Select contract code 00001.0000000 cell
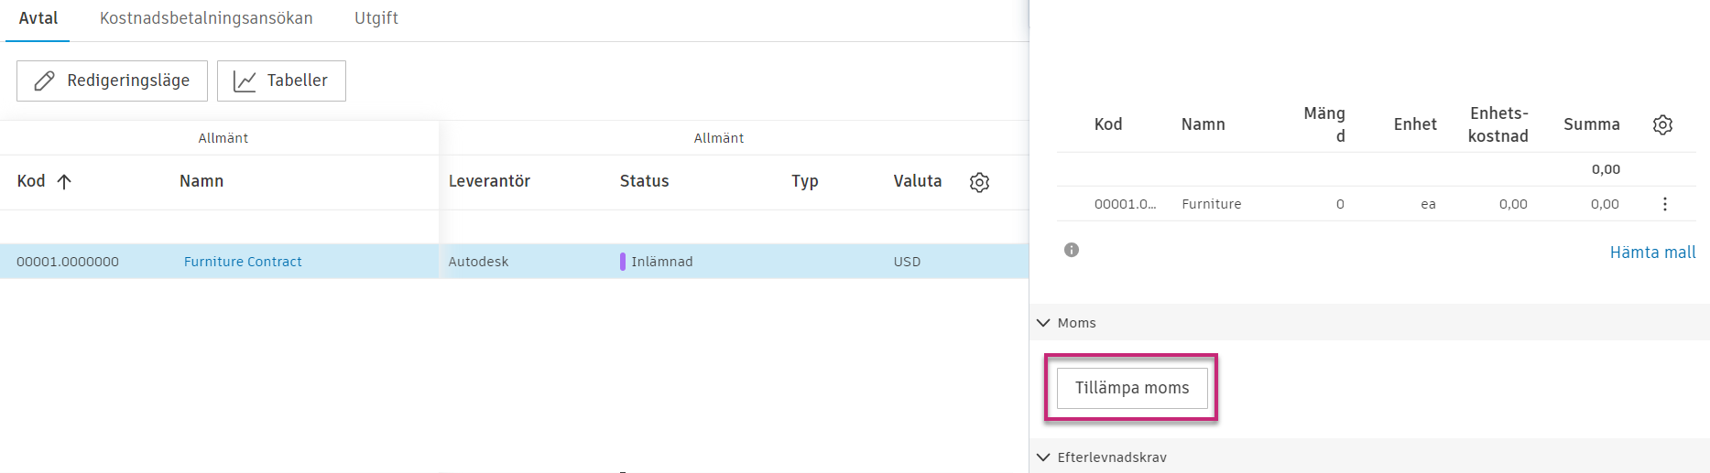 coord(68,262)
